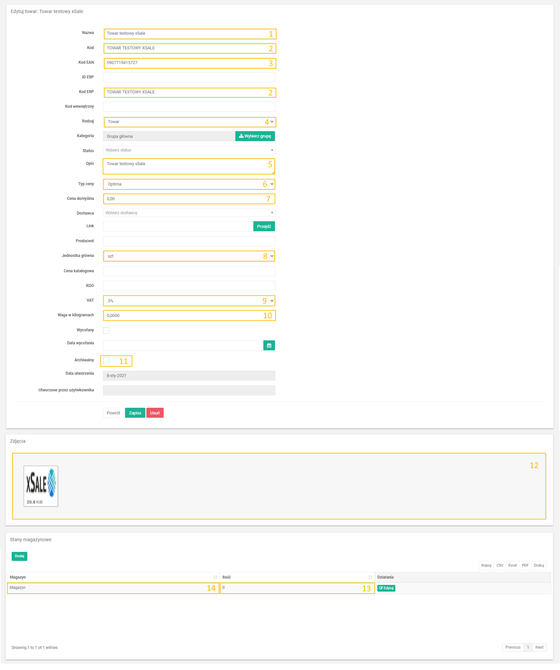Save the product with Zapisz button

135,413
